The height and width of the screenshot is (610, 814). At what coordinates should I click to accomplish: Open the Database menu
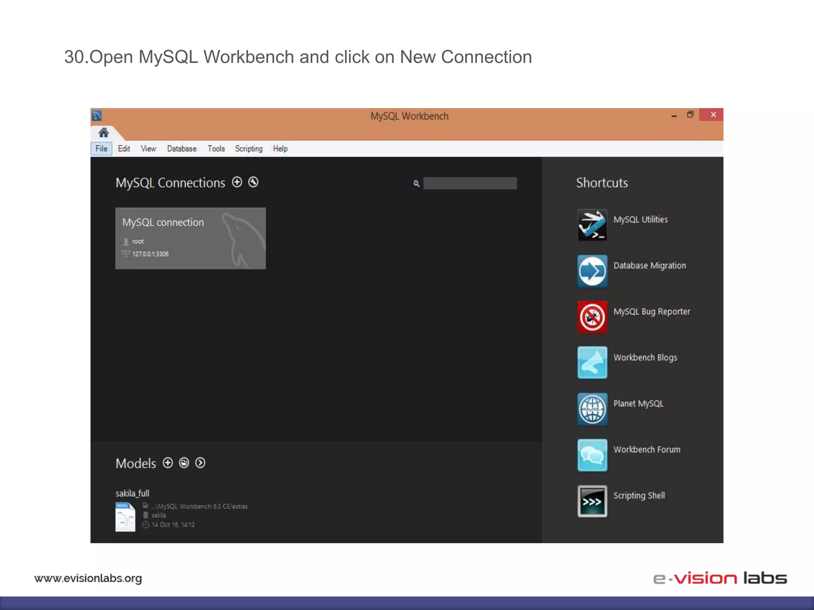(182, 149)
